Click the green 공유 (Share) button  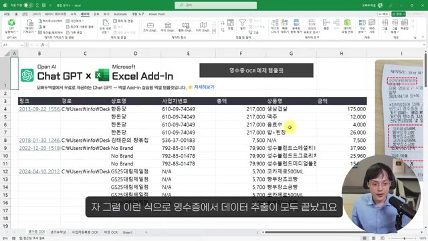[399, 14]
